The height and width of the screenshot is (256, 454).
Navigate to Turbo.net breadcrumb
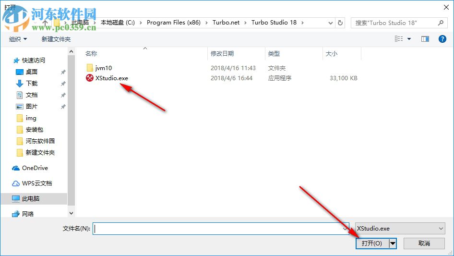226,22
